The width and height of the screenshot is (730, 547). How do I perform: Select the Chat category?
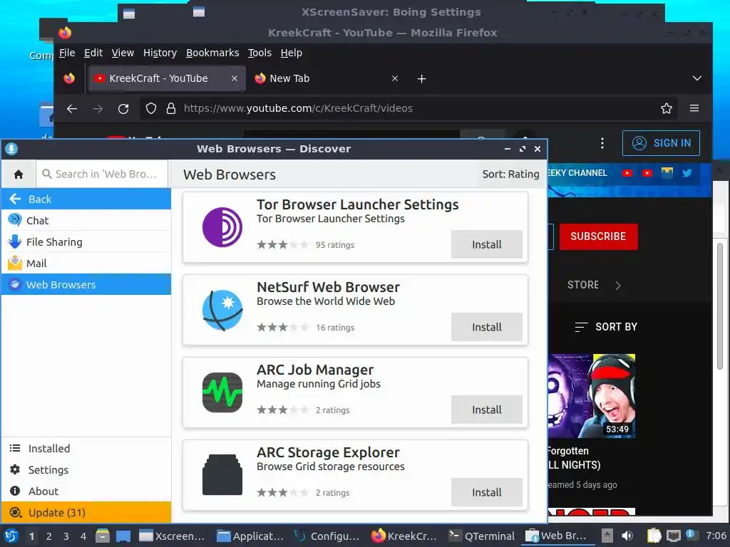tap(86, 221)
